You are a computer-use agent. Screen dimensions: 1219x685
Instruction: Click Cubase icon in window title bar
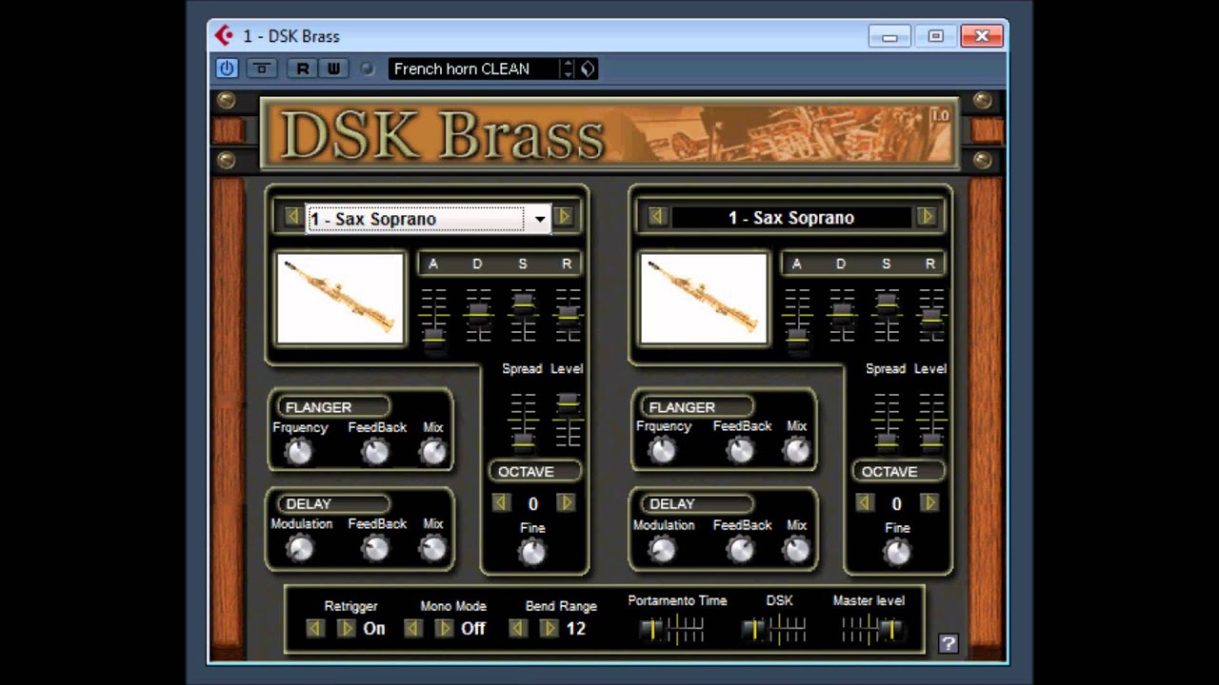[x=224, y=36]
